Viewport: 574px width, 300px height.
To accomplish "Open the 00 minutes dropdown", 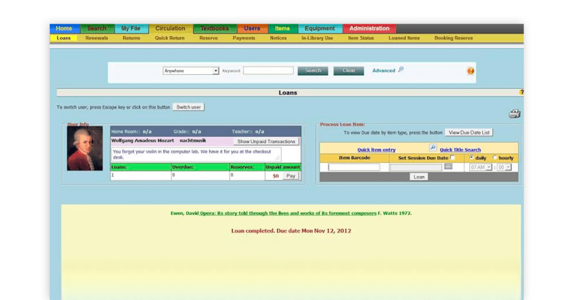I will pos(504,167).
